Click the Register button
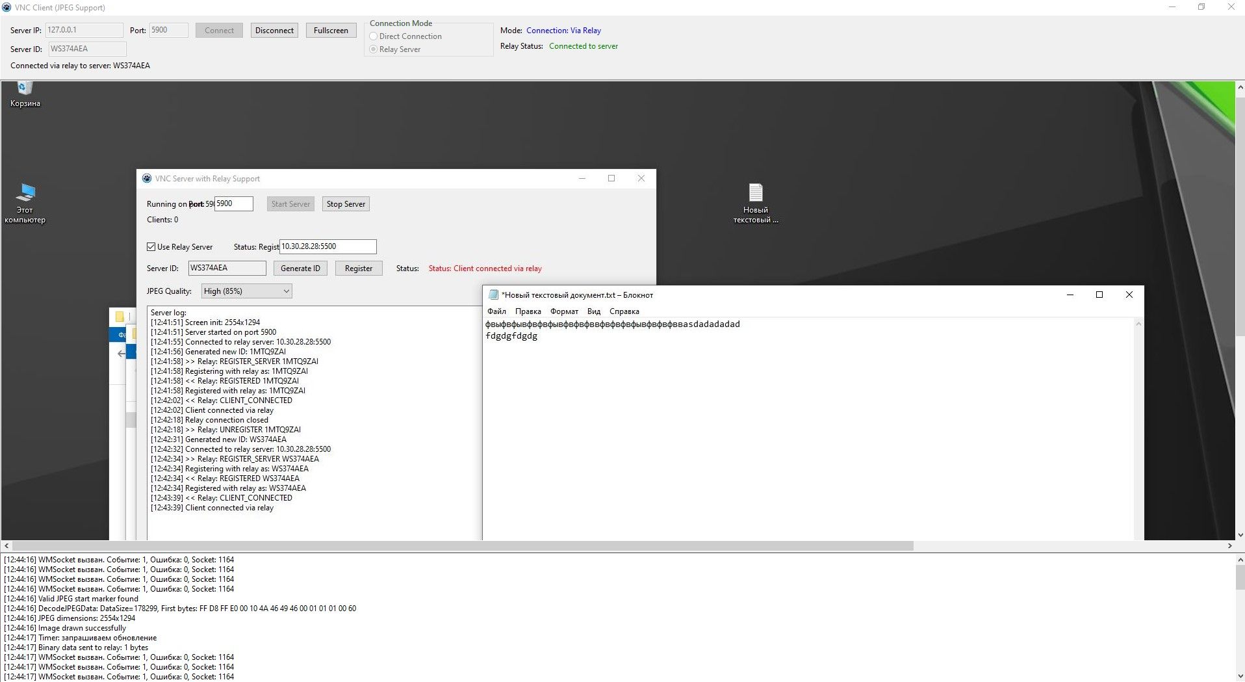 coord(359,269)
